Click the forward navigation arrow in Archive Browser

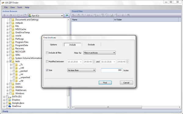click(x=11, y=16)
